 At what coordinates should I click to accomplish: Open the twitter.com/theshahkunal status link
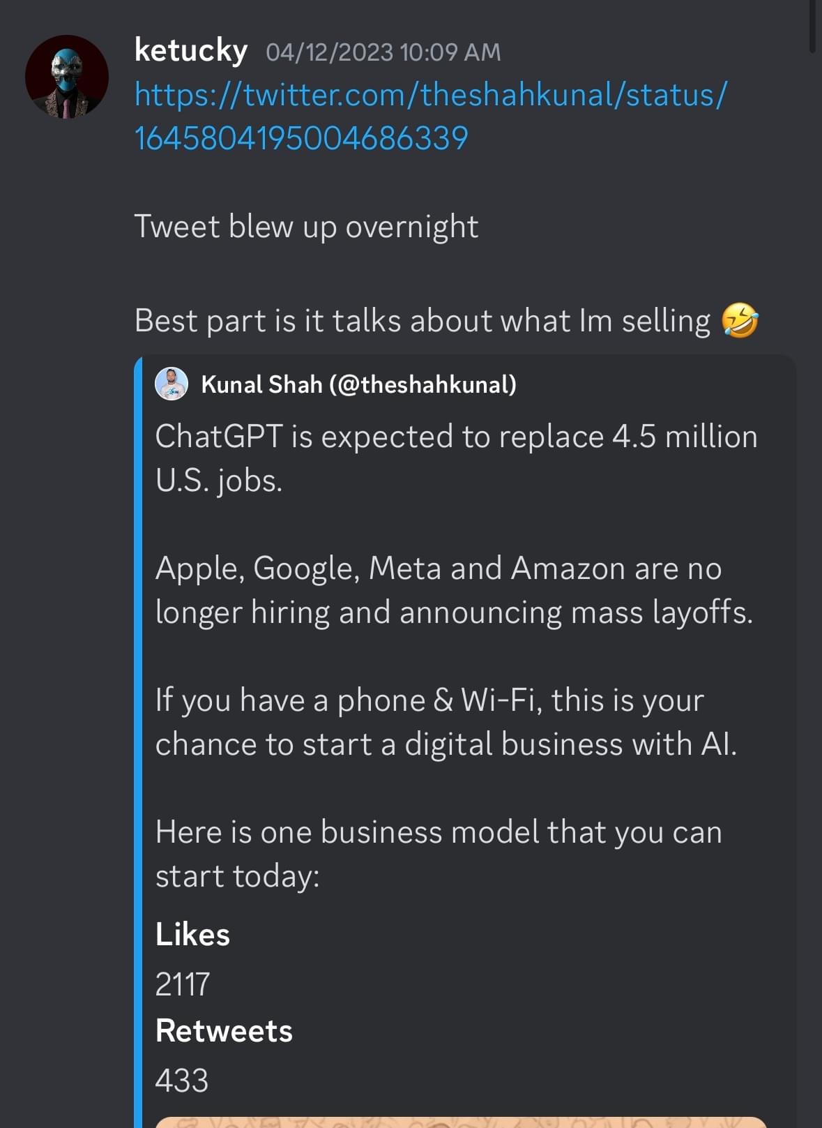tap(430, 116)
